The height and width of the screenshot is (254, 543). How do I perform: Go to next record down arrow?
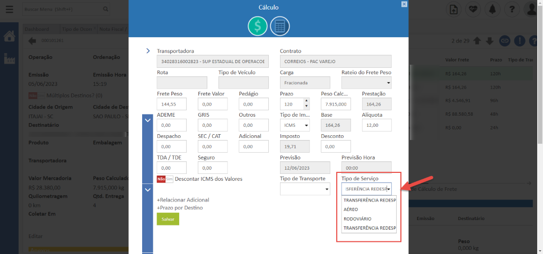pos(489,41)
